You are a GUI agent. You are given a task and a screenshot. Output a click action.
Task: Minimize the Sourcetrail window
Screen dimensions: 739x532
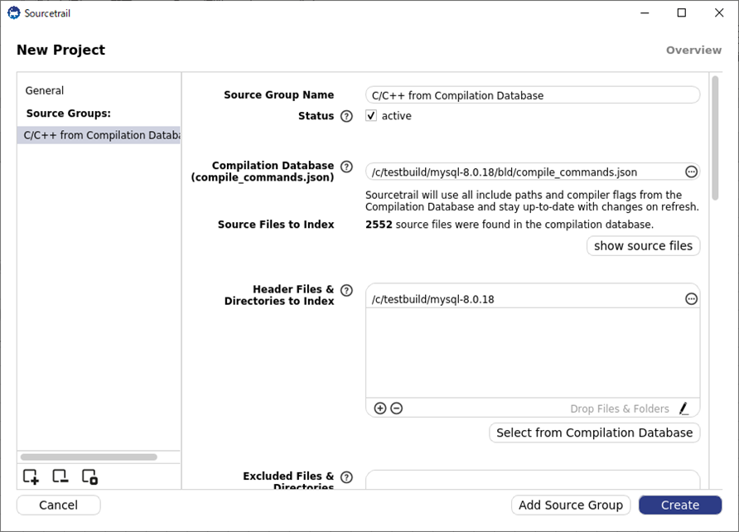645,12
